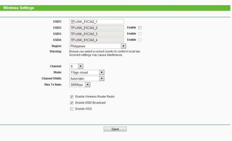Click the Enable label beside SSID4
The image size is (232, 141).
[x=132, y=40]
